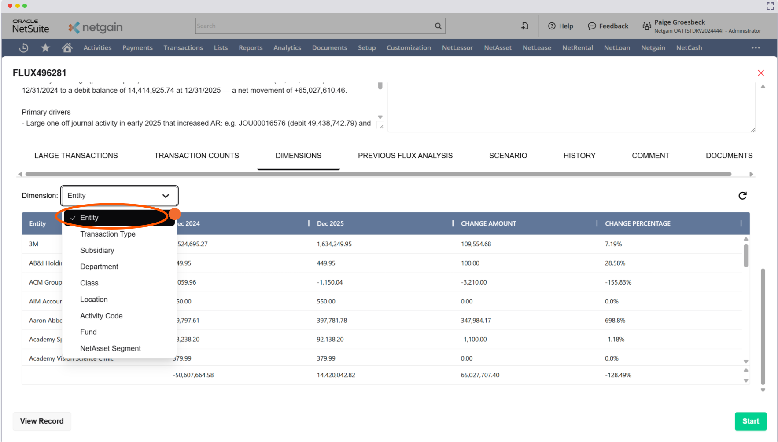Select NetAsset Segment dimension option

pyautogui.click(x=111, y=348)
